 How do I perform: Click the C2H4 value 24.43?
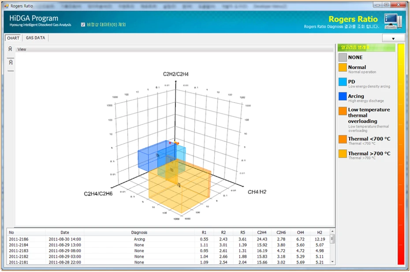click(262, 239)
